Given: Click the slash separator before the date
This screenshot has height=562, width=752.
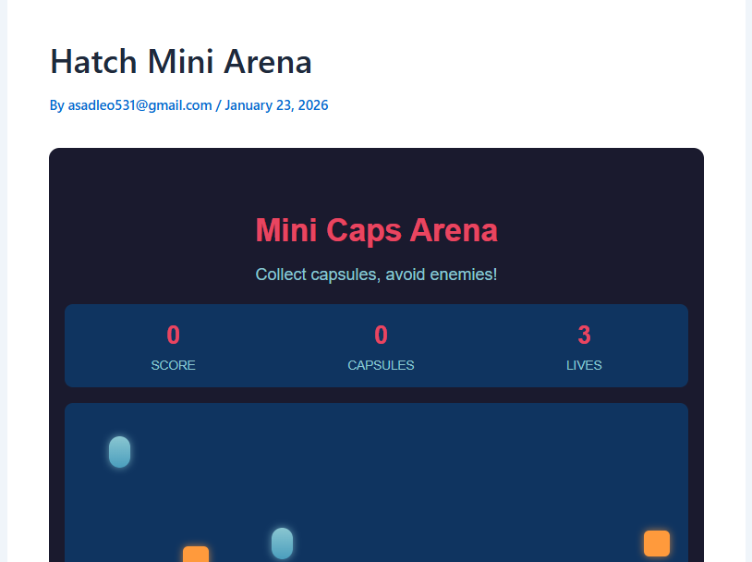Looking at the screenshot, I should pos(218,105).
